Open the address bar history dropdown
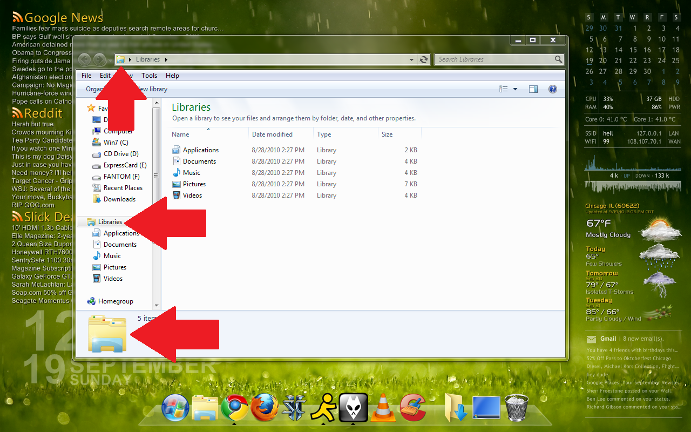 coord(411,59)
